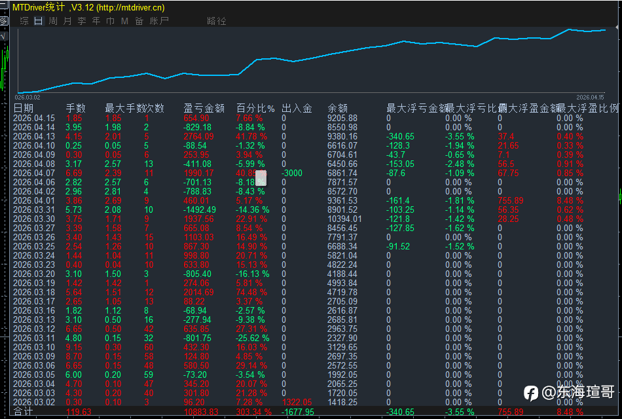Switch to the 综 summary tab
The width and height of the screenshot is (622, 419).
click(x=24, y=21)
